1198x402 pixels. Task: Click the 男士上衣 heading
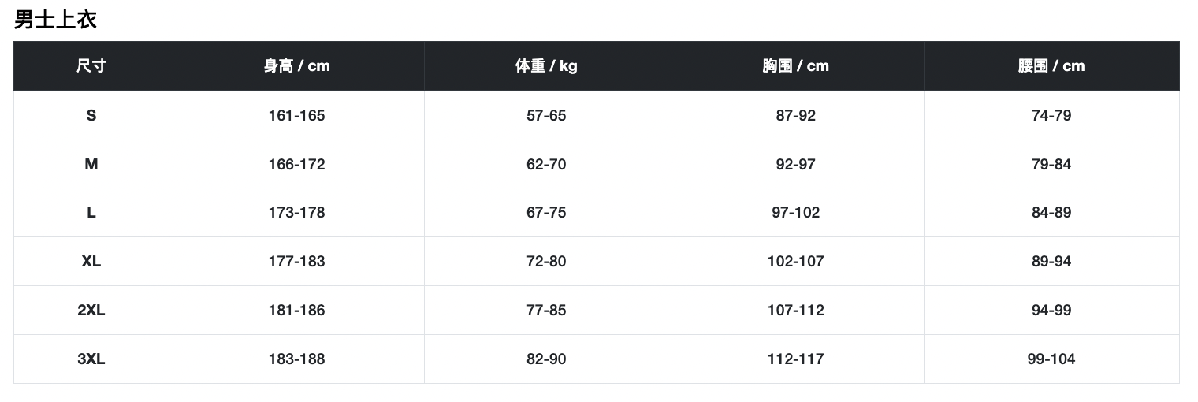point(55,20)
